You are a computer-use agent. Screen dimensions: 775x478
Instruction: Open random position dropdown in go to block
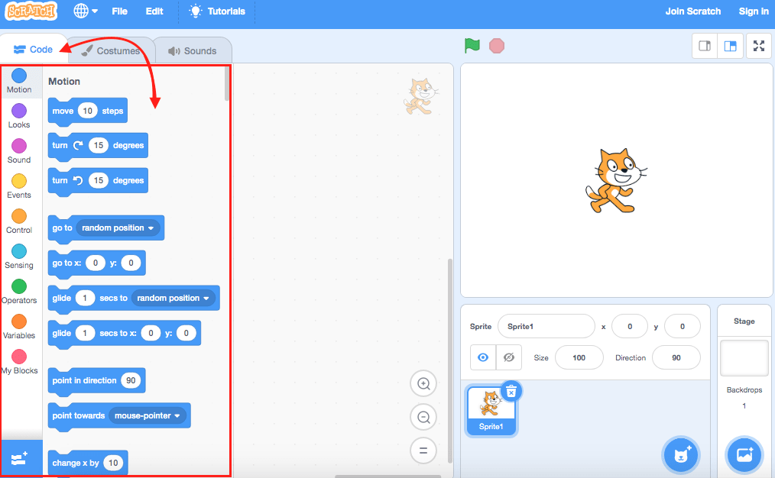(x=118, y=228)
